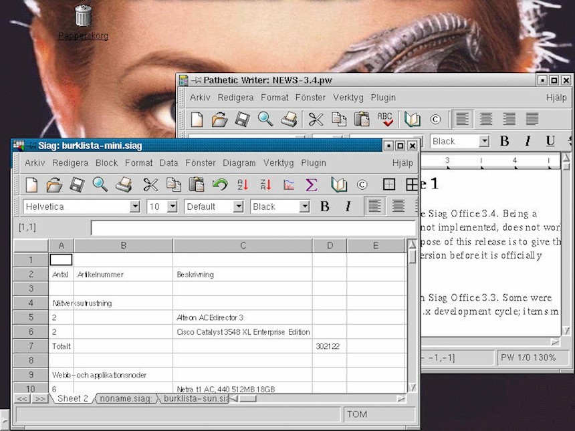Switch to burklista-sun sheet tab
Screen dimensions: 575x431
pyautogui.click(x=195, y=398)
